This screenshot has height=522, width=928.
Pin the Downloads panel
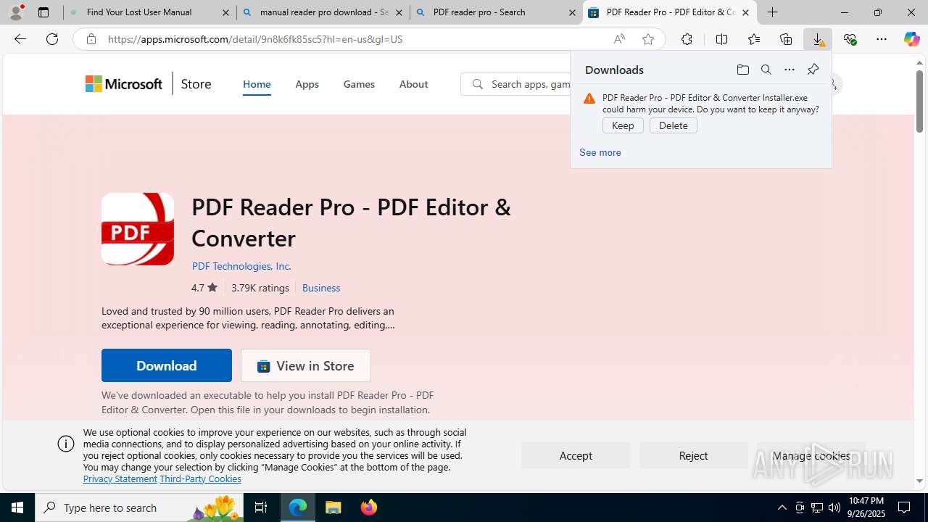[x=813, y=70]
